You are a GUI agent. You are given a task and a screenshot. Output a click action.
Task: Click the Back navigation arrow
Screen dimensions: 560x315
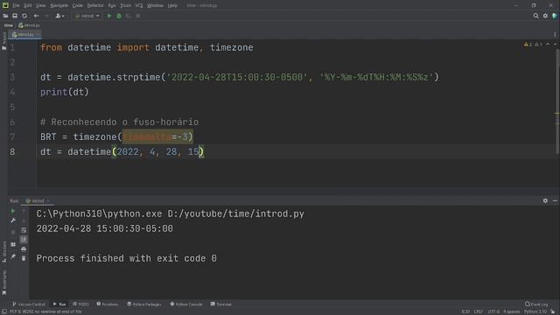pyautogui.click(x=36, y=16)
